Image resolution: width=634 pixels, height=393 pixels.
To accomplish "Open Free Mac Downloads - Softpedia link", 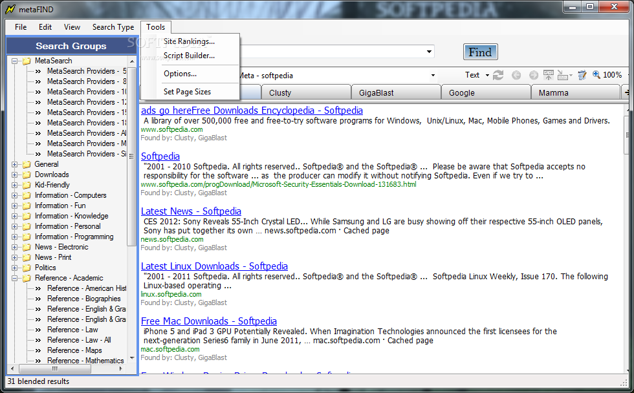I will (x=208, y=321).
